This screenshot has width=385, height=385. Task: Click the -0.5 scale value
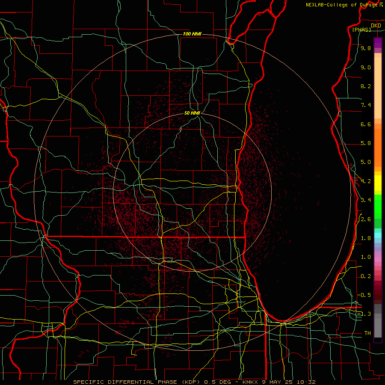[364, 295]
